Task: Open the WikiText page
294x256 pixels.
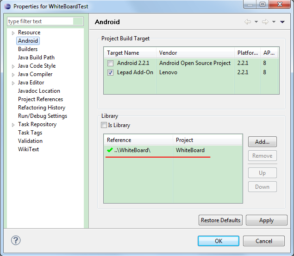Action: click(x=28, y=149)
